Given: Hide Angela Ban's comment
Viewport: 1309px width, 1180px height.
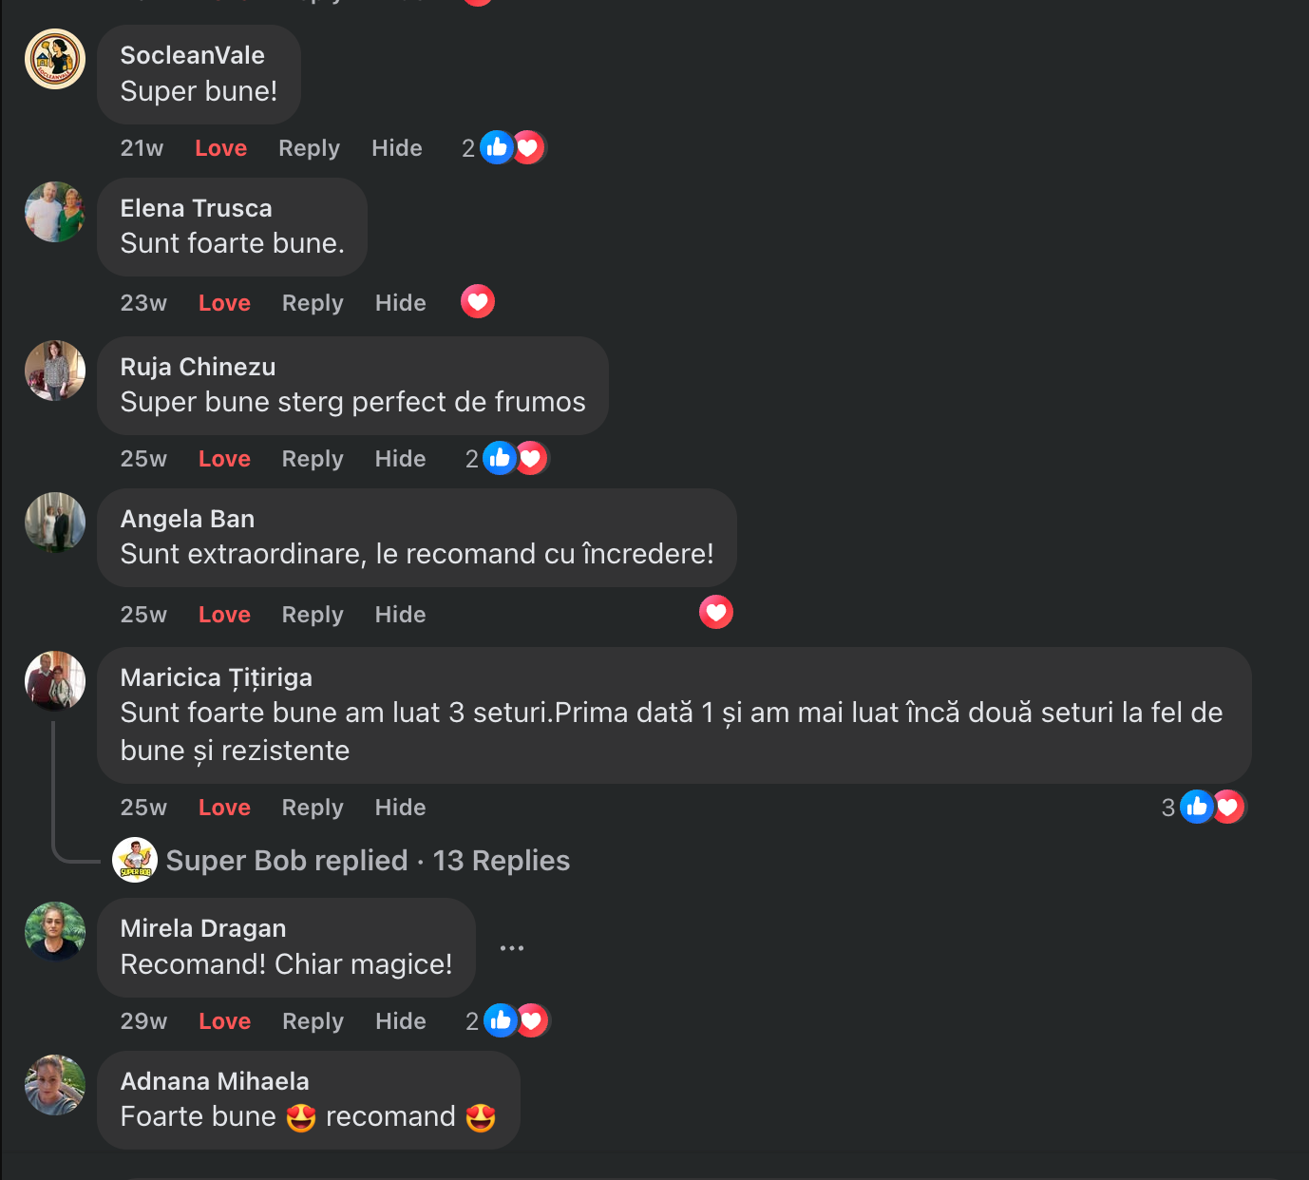Looking at the screenshot, I should [x=400, y=615].
